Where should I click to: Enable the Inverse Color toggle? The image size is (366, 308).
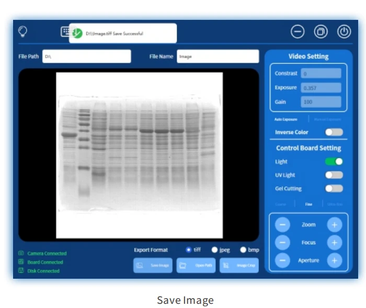[334, 132]
